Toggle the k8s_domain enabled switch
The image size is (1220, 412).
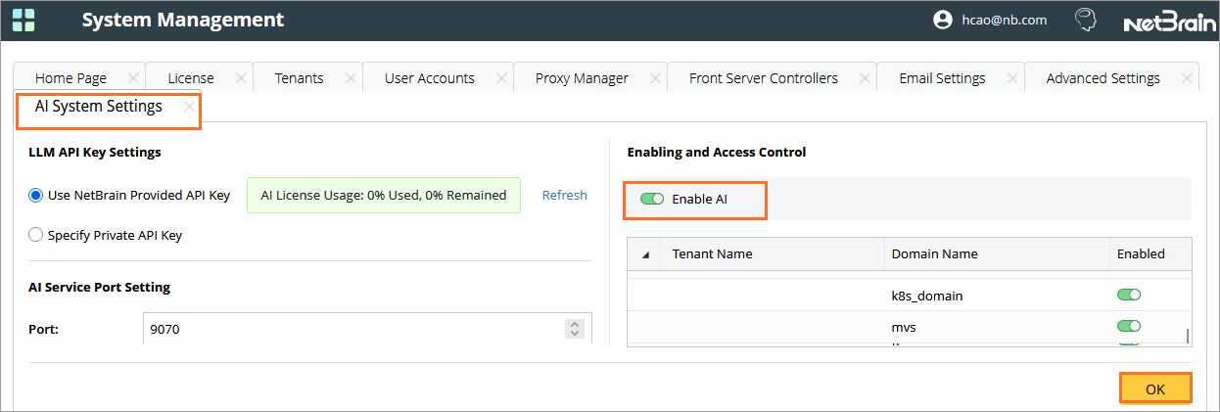click(x=1129, y=295)
